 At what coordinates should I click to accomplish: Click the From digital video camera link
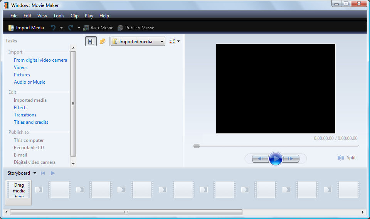pos(40,60)
